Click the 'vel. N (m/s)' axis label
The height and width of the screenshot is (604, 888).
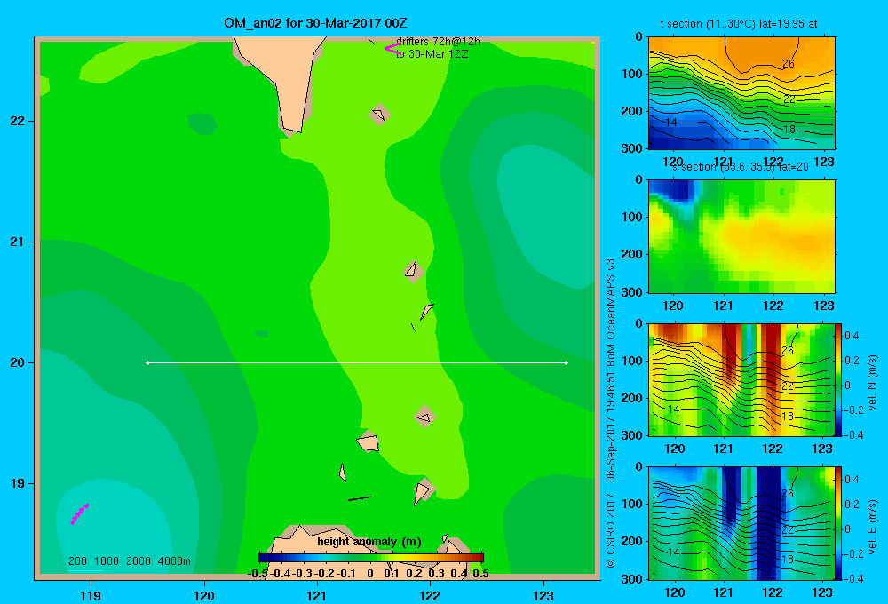[873, 383]
